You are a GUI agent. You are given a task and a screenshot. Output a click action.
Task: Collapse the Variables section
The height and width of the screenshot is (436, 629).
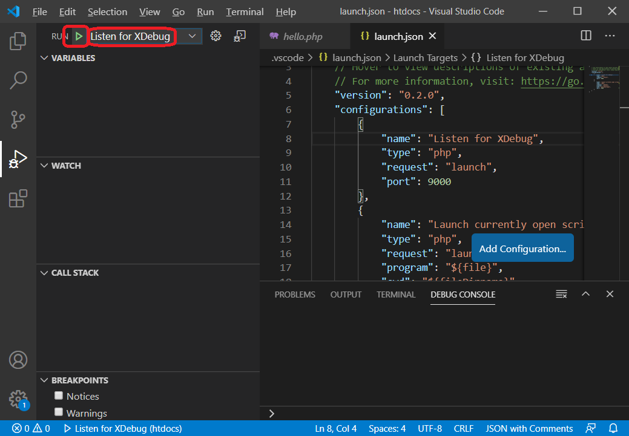(44, 58)
